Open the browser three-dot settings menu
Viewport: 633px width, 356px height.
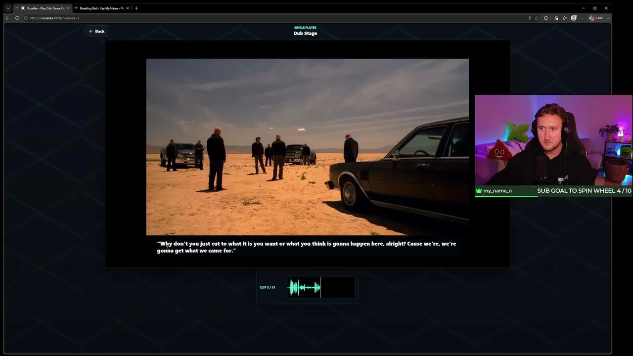tap(583, 18)
